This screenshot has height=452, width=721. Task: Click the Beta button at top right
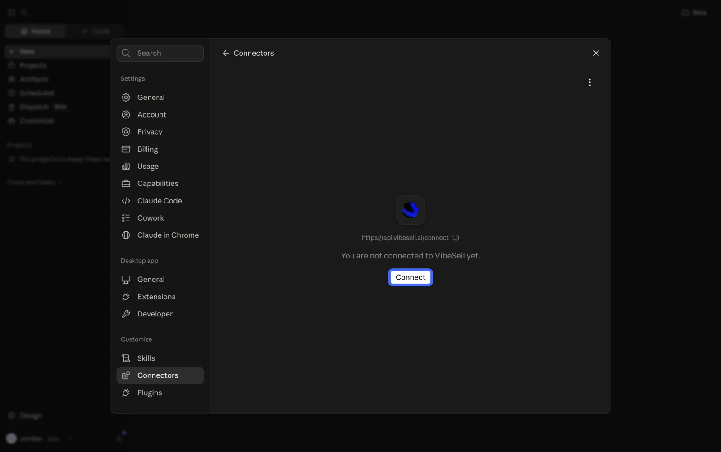[694, 13]
